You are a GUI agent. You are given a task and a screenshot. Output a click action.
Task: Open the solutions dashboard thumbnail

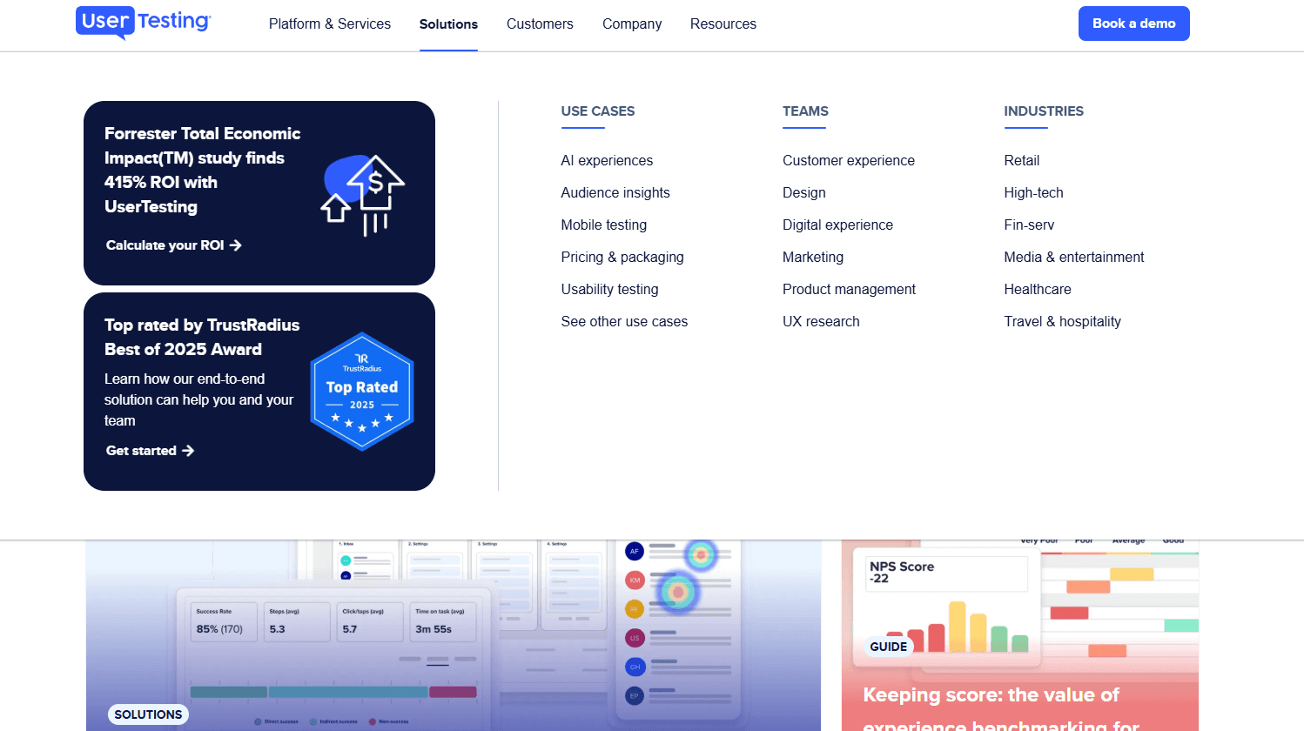pos(453,636)
